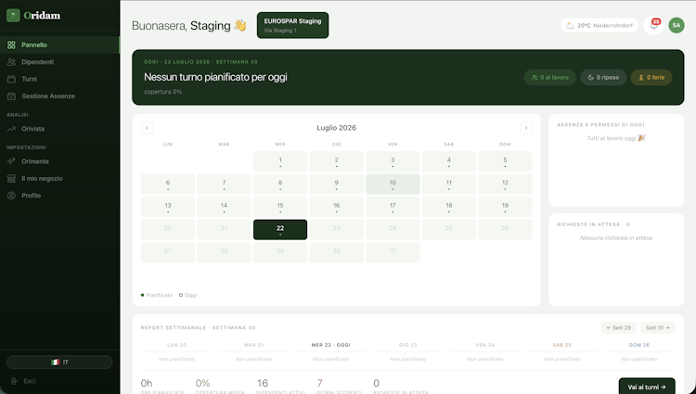Click 'Nessuna richiesta in attesa' text
The width and height of the screenshot is (696, 394).
[616, 238]
